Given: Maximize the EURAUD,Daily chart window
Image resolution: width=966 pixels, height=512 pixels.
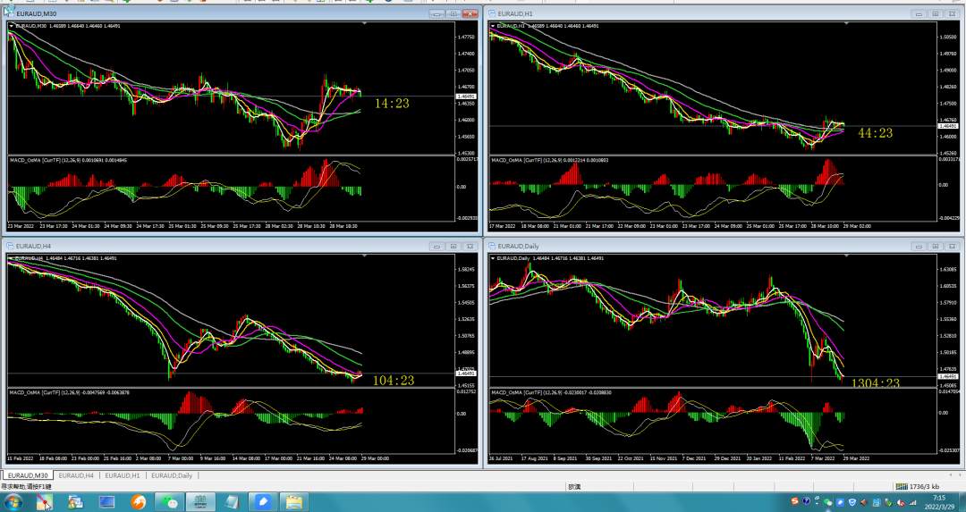Looking at the screenshot, I should (936, 246).
